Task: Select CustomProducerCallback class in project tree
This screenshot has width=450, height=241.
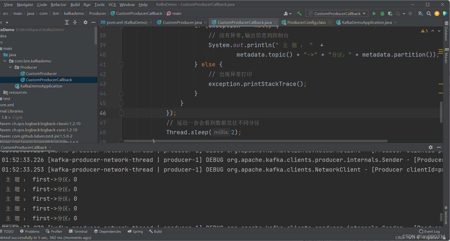Action: 49,80
